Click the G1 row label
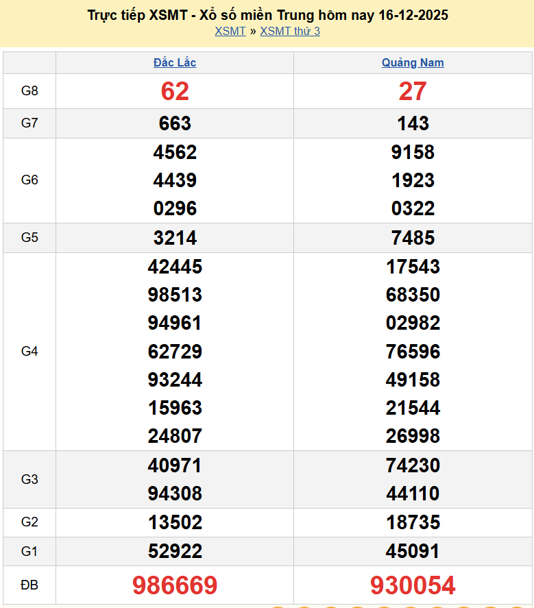The width and height of the screenshot is (534, 608). click(29, 551)
